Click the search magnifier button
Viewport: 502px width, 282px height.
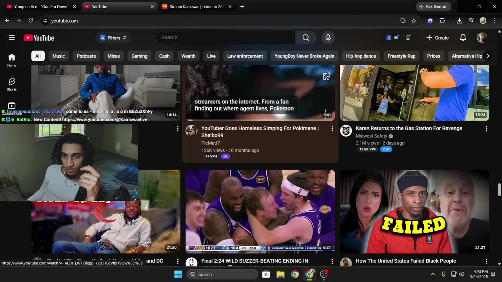[306, 38]
